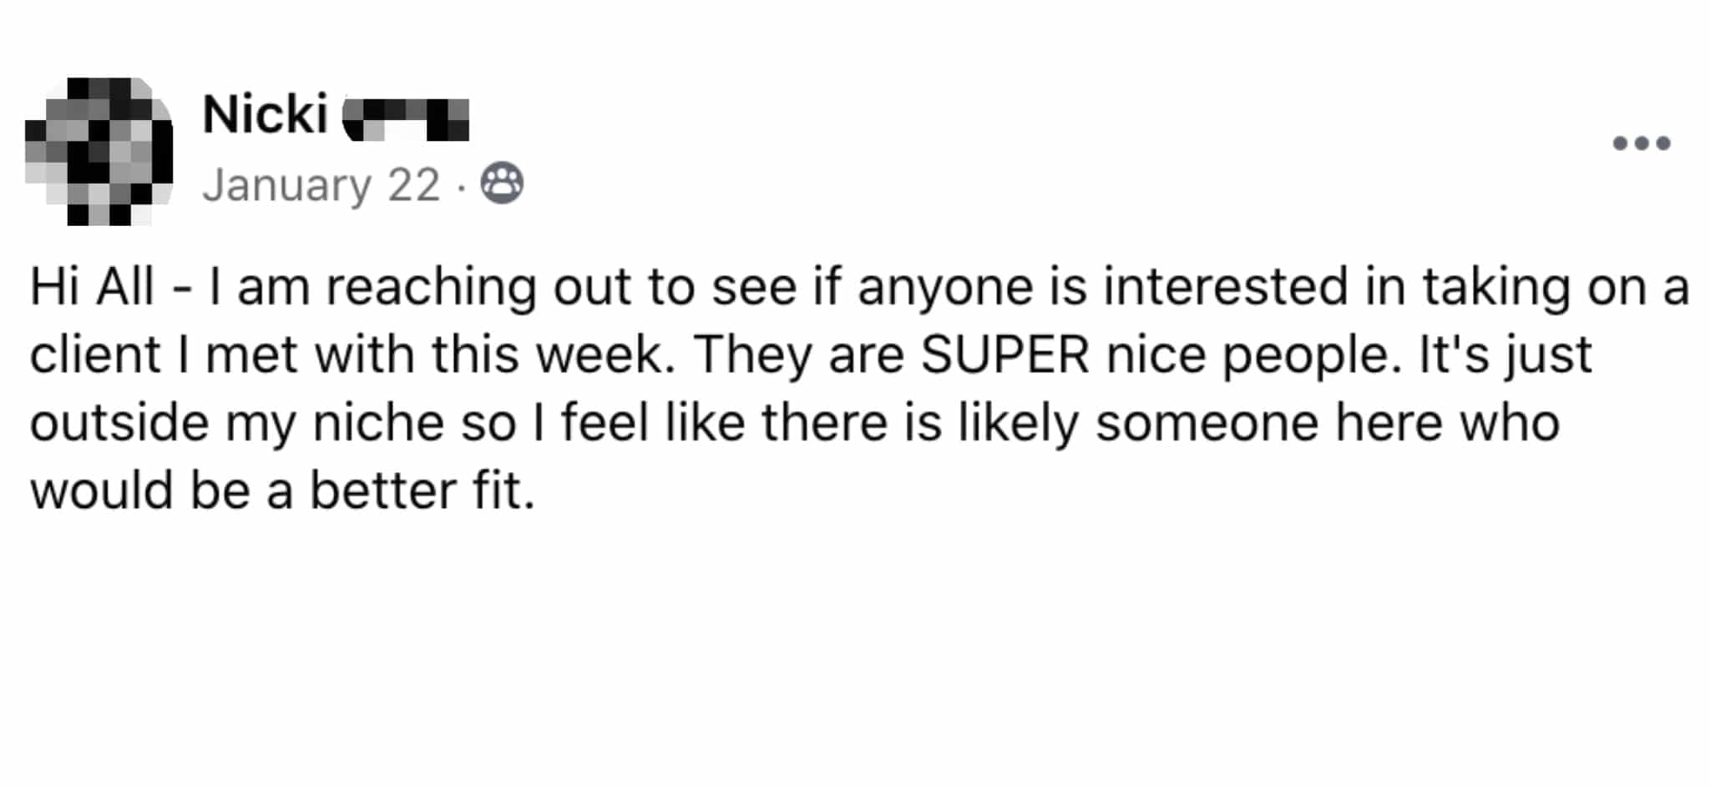Click the blurred surname beside Nicki
The height and width of the screenshot is (789, 1710).
coord(407,119)
